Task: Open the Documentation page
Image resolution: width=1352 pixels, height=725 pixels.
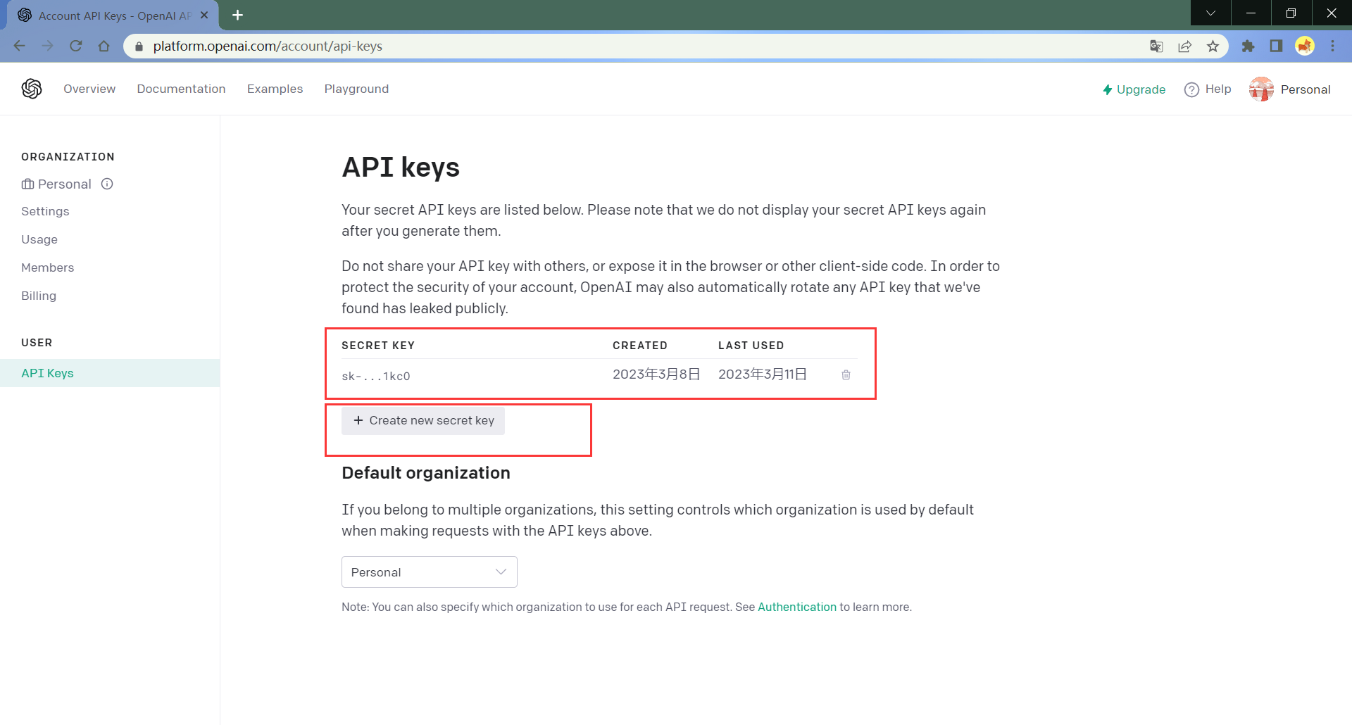Action: click(x=181, y=89)
